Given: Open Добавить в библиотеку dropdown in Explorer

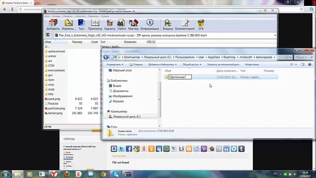Looking at the screenshot, I should (162, 64).
